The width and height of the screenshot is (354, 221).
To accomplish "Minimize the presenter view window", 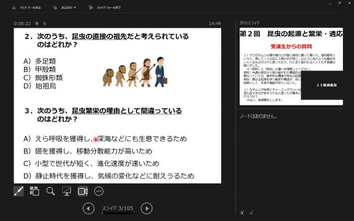I will click(330, 3).
